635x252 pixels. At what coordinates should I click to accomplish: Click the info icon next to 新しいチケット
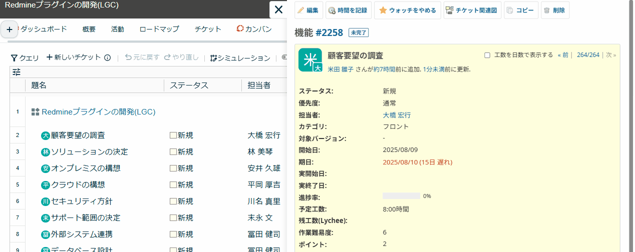pos(107,57)
